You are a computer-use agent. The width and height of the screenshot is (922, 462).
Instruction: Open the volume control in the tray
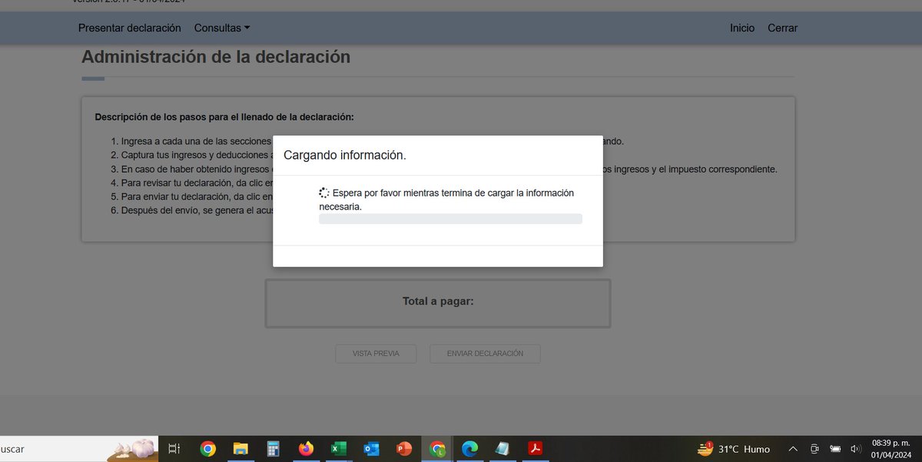(x=856, y=449)
